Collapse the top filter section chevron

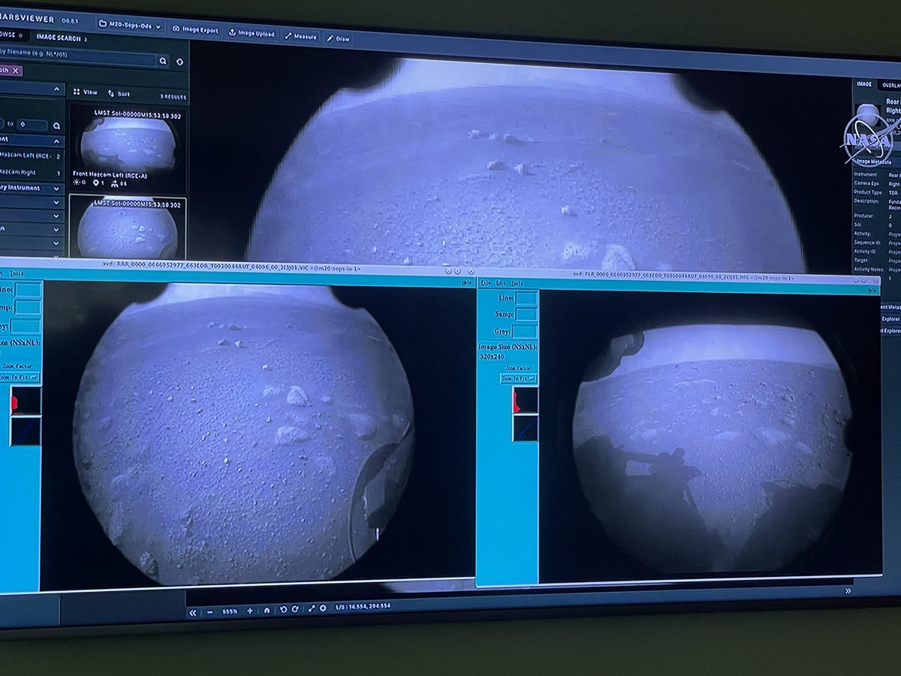56,89
